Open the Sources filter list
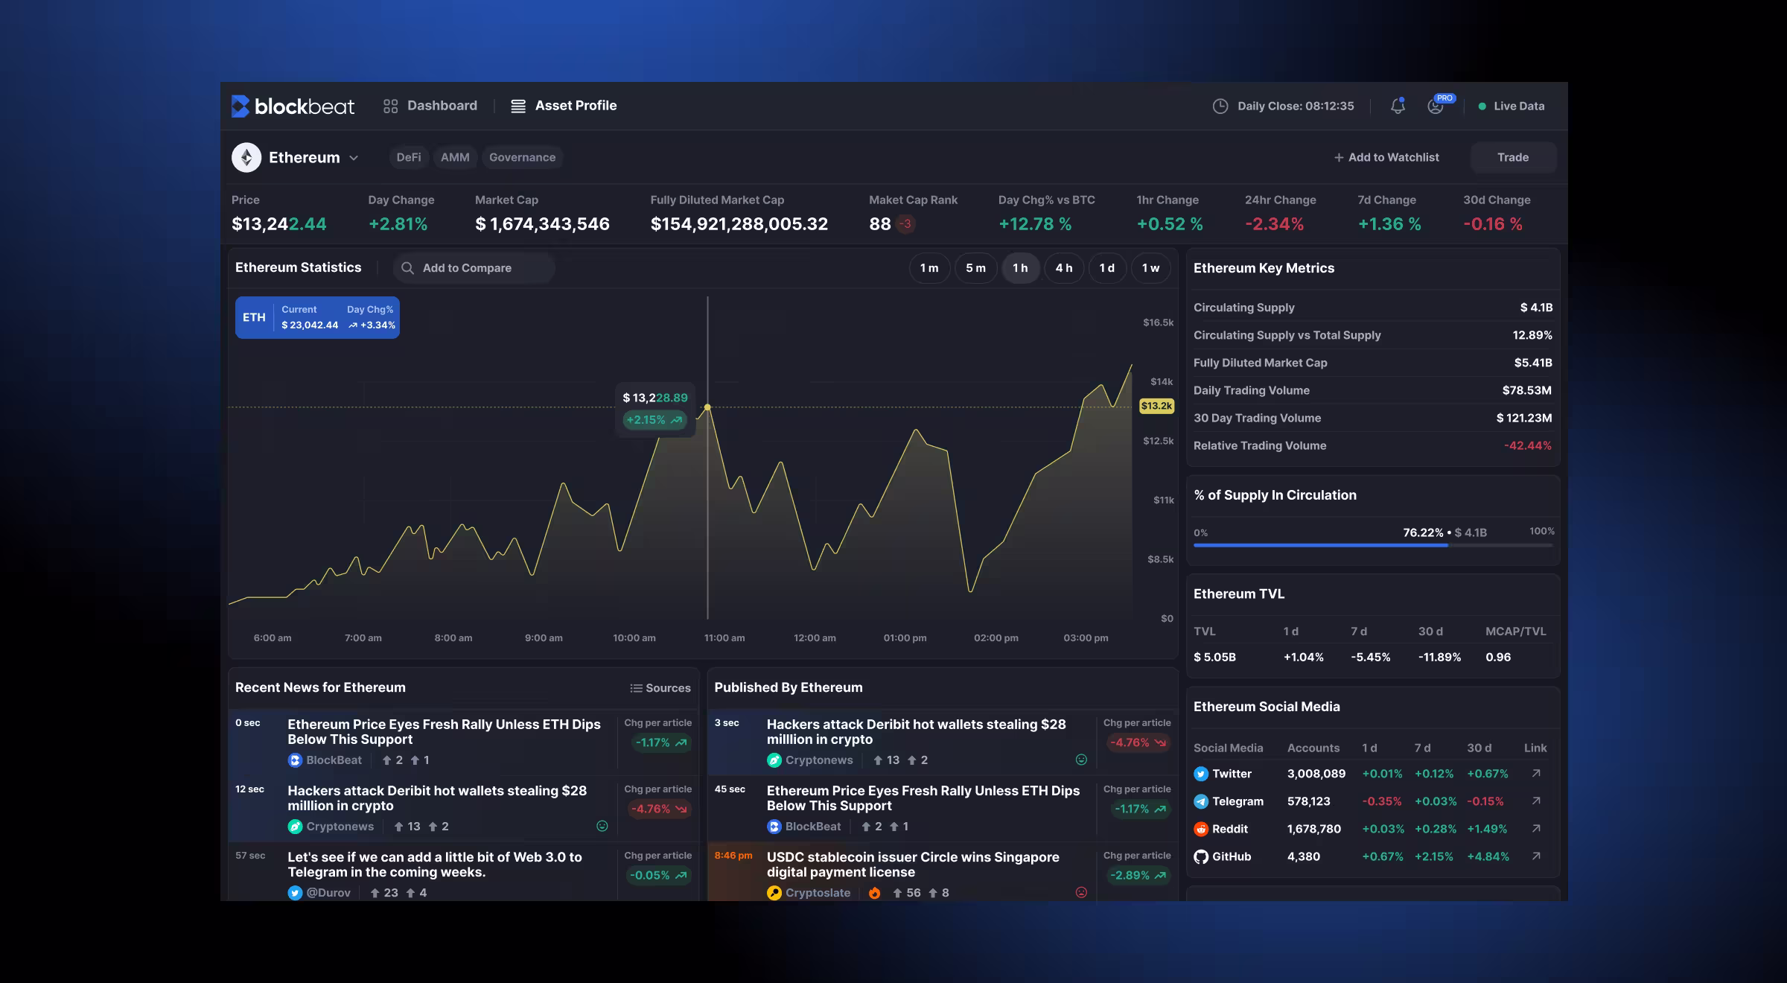 click(660, 688)
